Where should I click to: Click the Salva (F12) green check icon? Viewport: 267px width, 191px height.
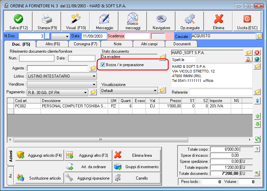[18, 19]
